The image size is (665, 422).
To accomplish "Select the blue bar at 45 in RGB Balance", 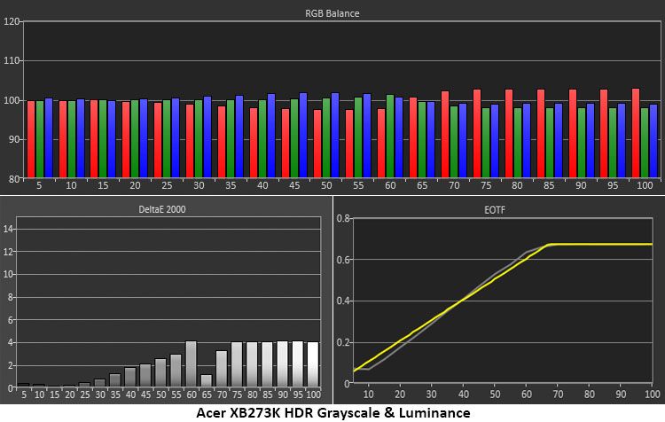I will [x=303, y=135].
